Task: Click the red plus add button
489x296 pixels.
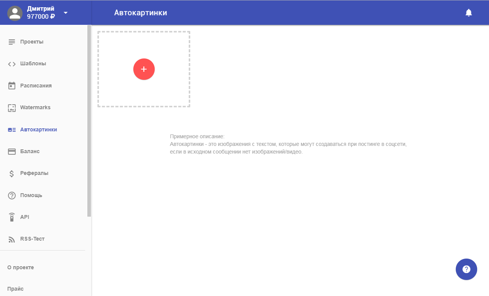Action: [144, 69]
